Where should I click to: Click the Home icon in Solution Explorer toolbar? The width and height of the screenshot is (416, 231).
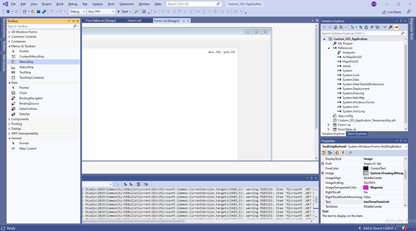335,27
